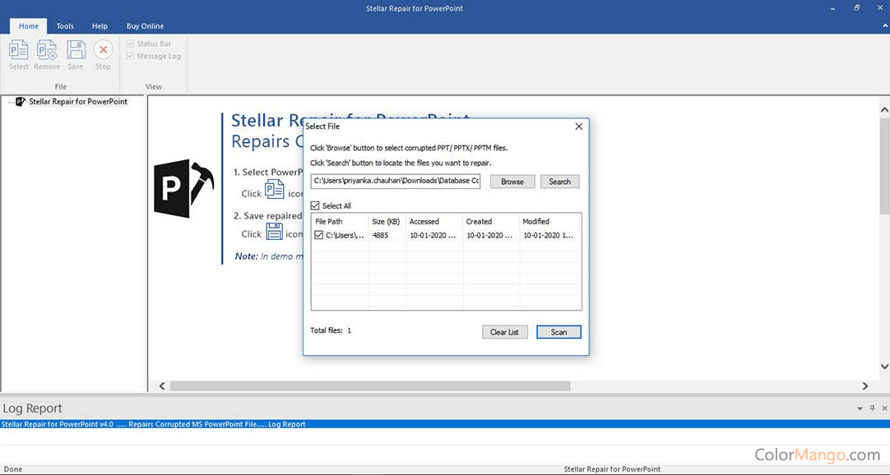Image resolution: width=890 pixels, height=475 pixels.
Task: Close the Log Report panel
Action: [x=883, y=408]
